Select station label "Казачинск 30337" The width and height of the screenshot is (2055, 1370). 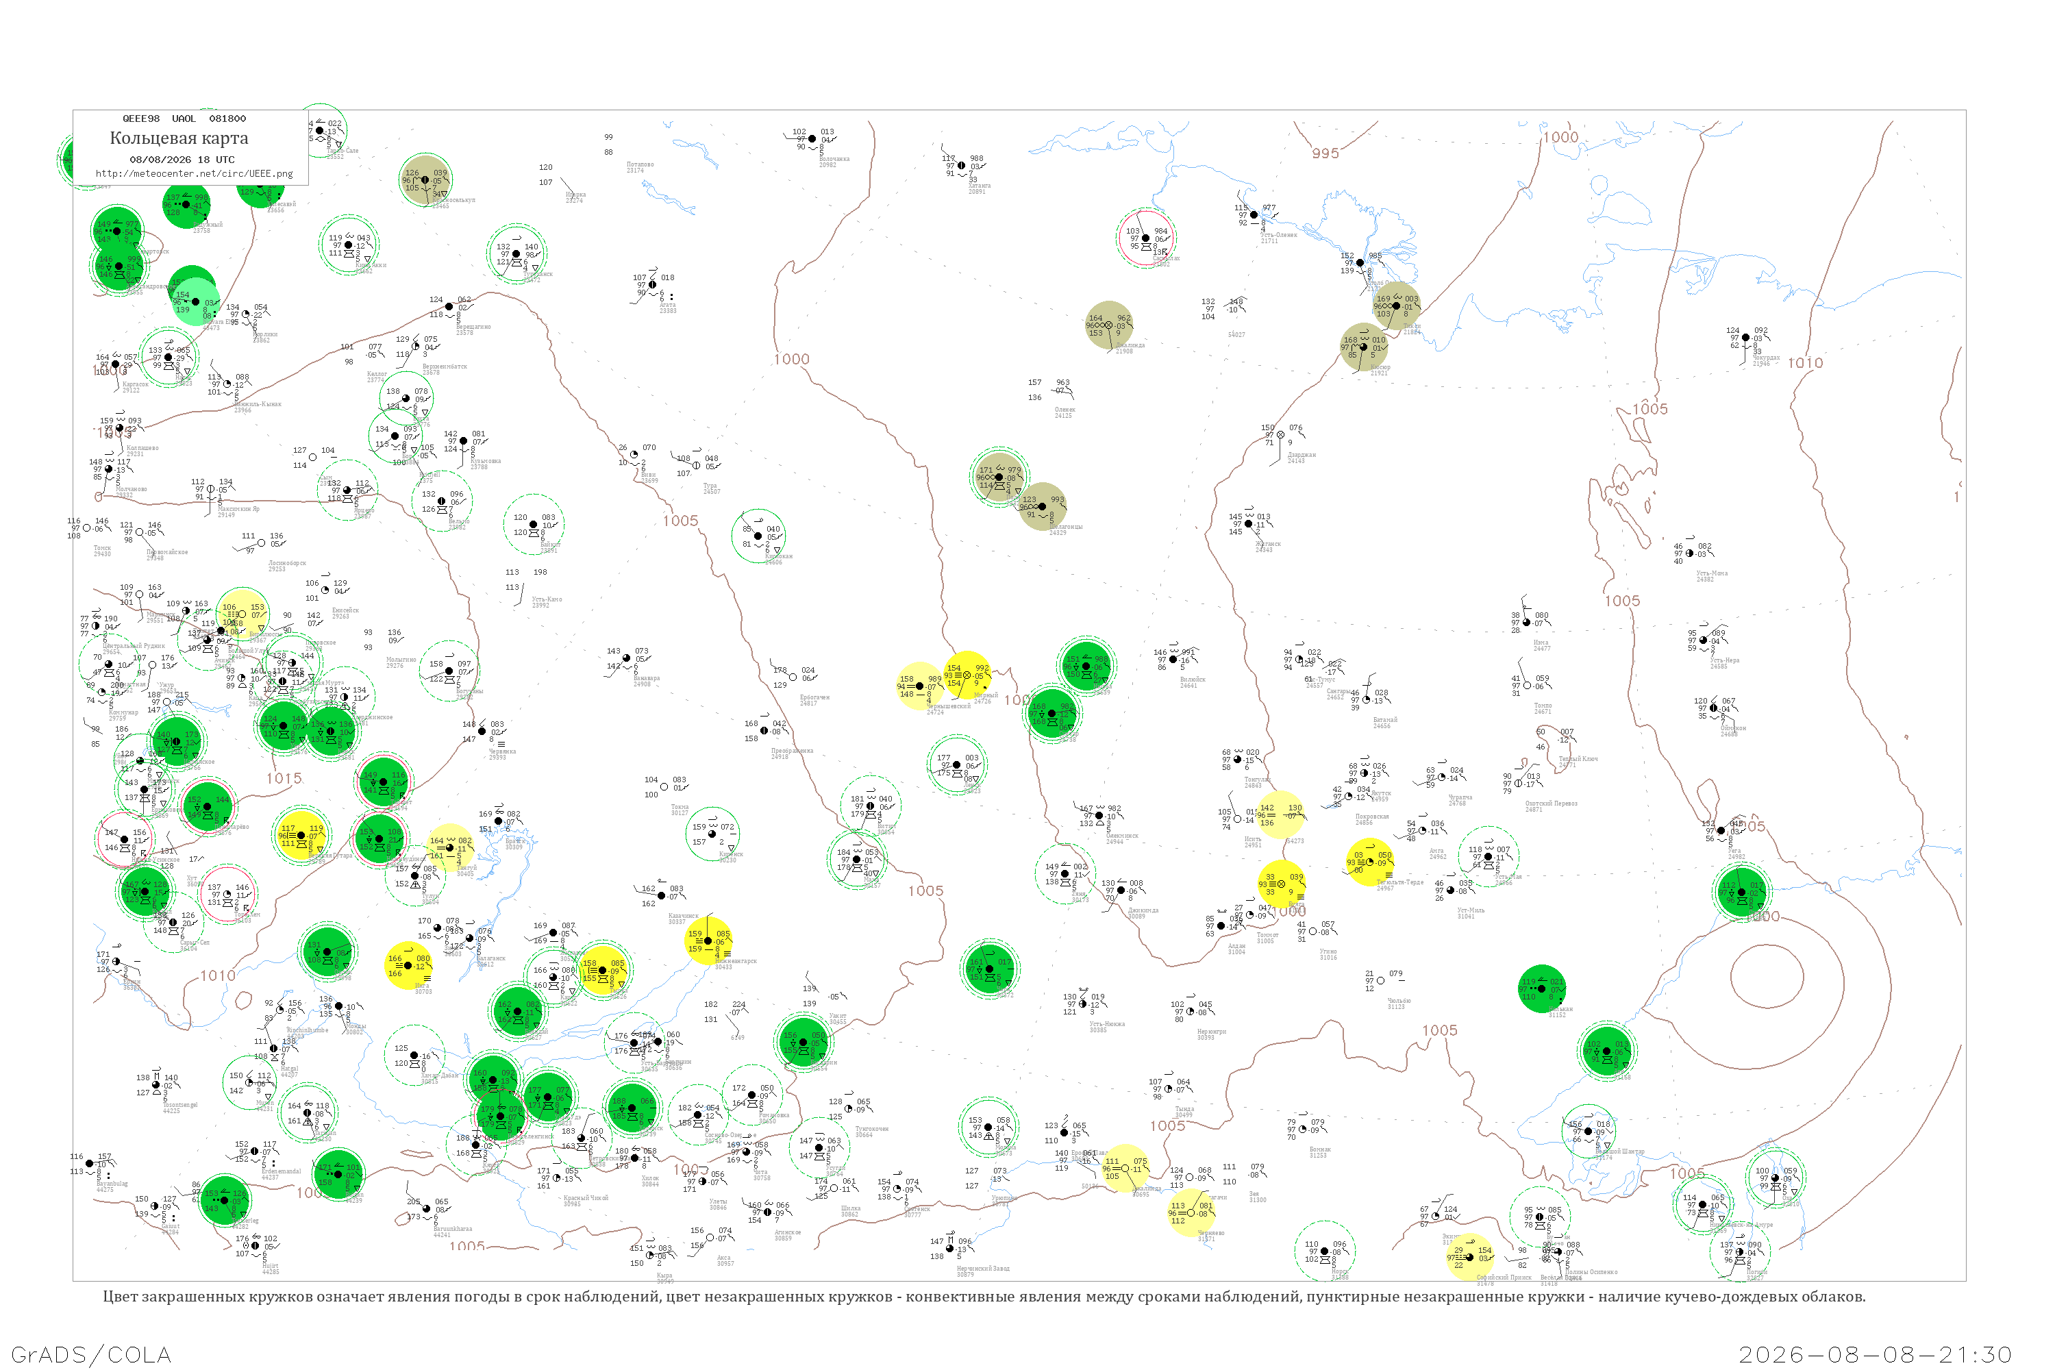tap(683, 919)
